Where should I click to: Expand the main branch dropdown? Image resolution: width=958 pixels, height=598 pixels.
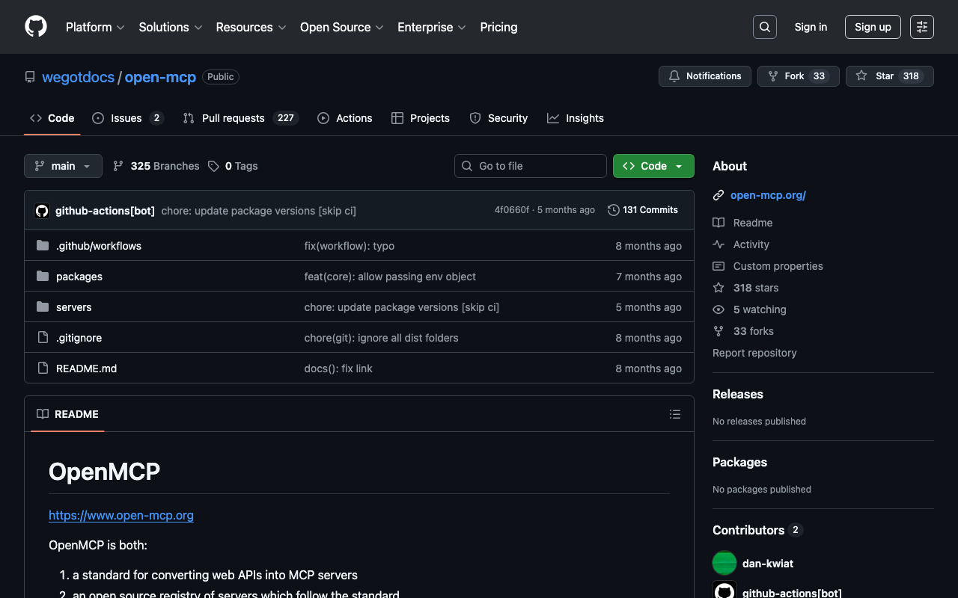point(63,166)
